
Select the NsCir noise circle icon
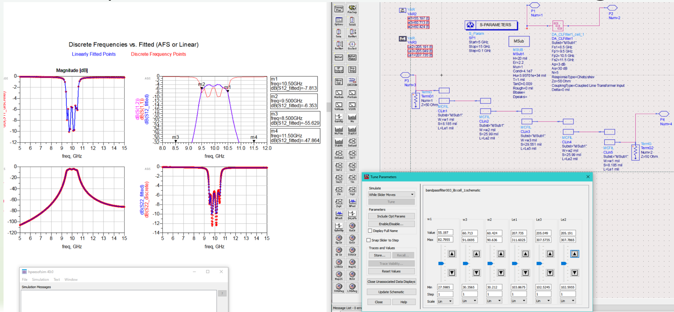[x=352, y=275]
